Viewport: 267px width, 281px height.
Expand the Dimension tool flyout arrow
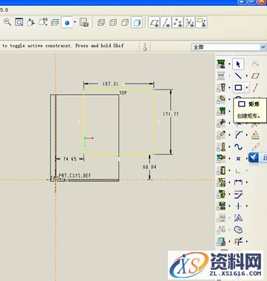tap(247, 183)
